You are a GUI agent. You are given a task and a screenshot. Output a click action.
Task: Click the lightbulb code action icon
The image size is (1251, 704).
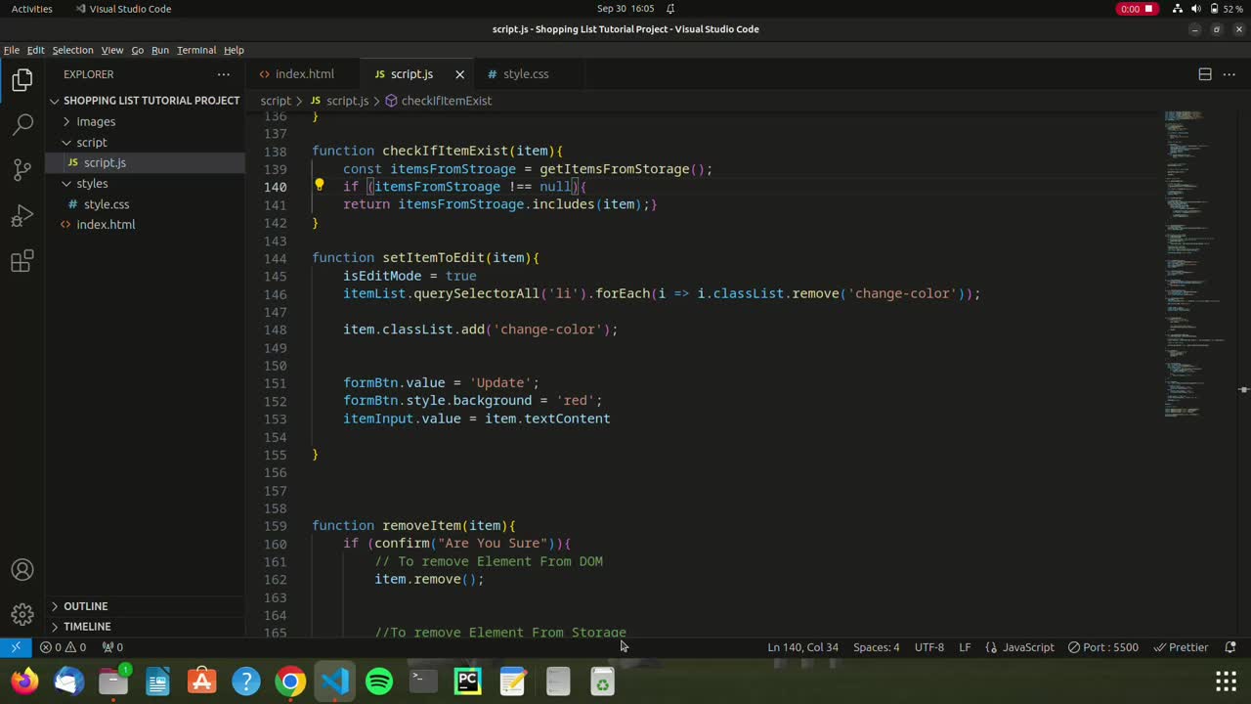click(x=319, y=186)
